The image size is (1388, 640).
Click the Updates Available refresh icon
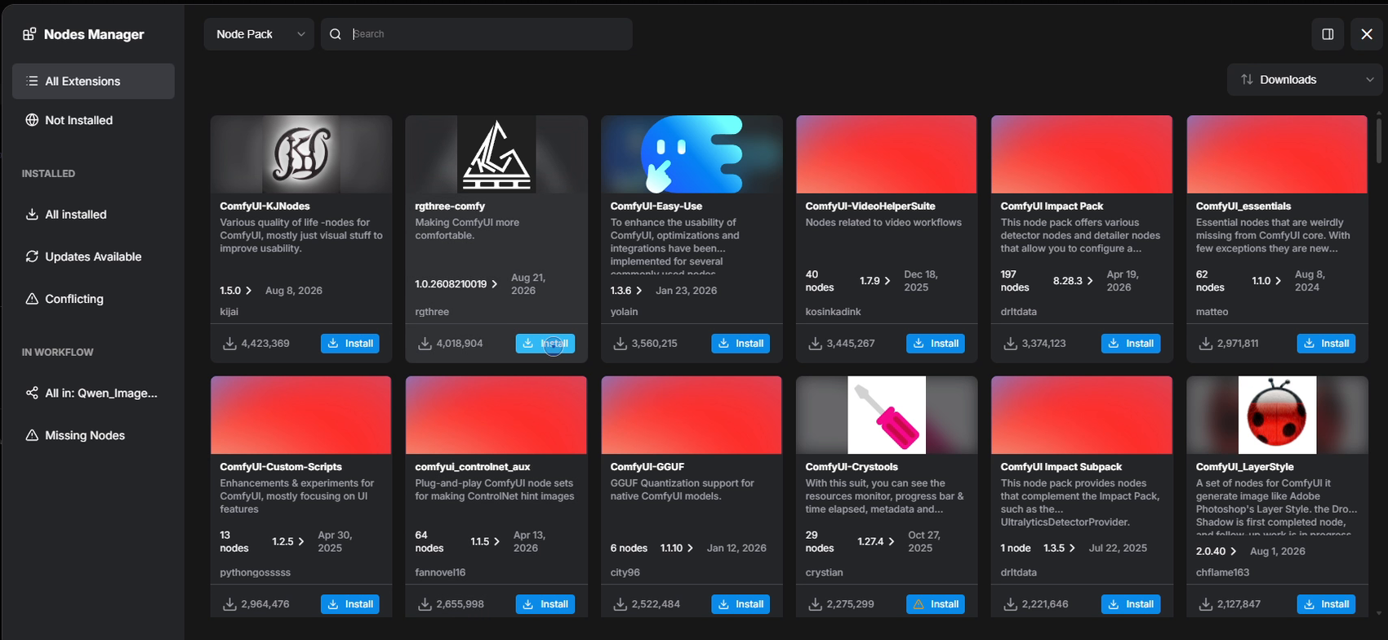[x=32, y=256]
